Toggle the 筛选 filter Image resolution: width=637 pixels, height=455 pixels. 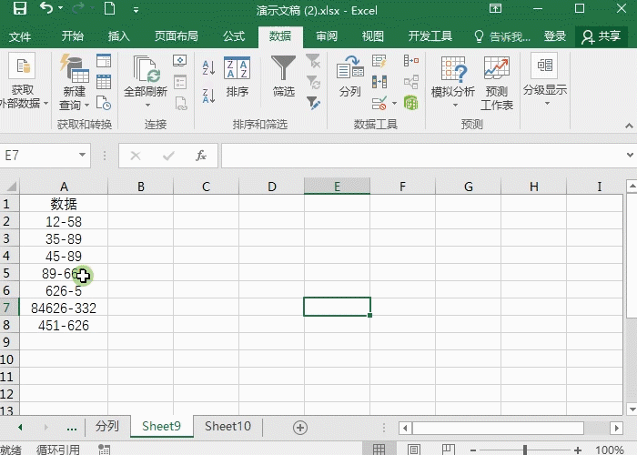[283, 76]
